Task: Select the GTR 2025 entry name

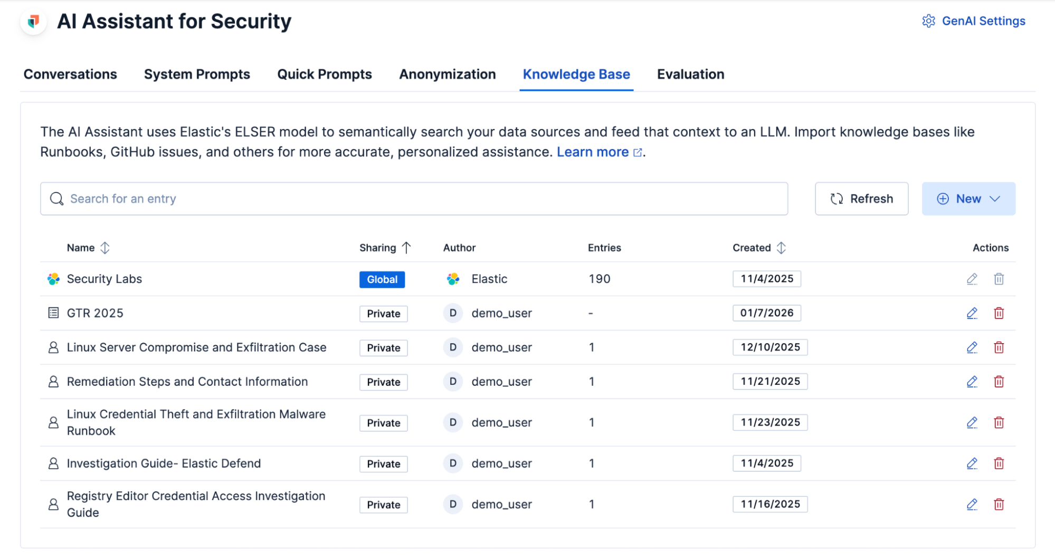Action: 95,313
